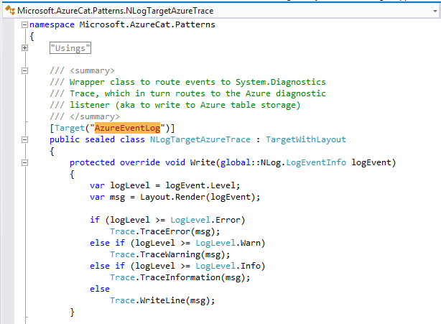Collapse the NLogTargetAzureTrace class body
441x324 pixels.
(24, 139)
